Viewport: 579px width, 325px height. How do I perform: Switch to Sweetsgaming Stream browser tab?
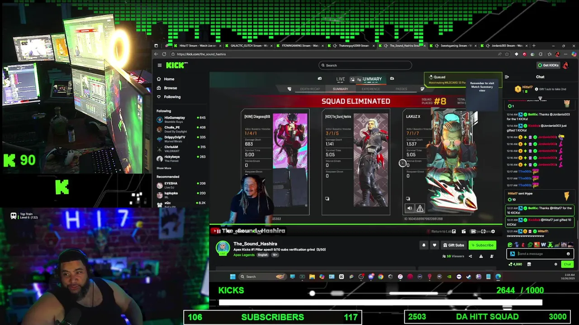tap(454, 46)
